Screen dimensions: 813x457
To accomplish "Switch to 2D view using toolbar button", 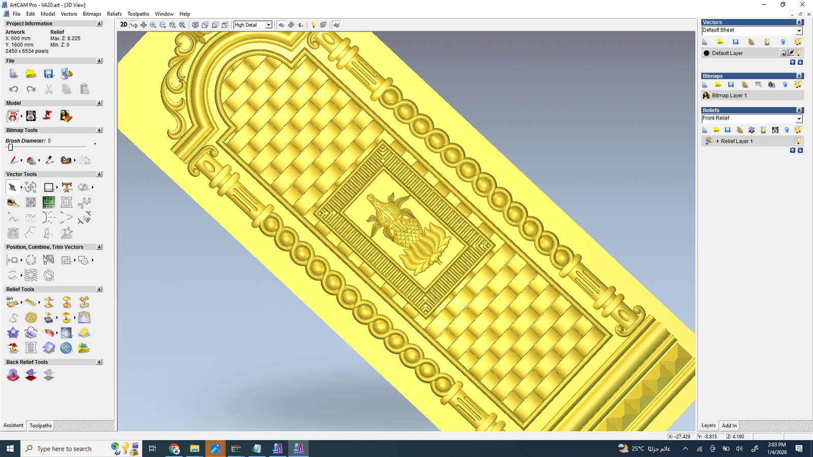I will (x=123, y=24).
